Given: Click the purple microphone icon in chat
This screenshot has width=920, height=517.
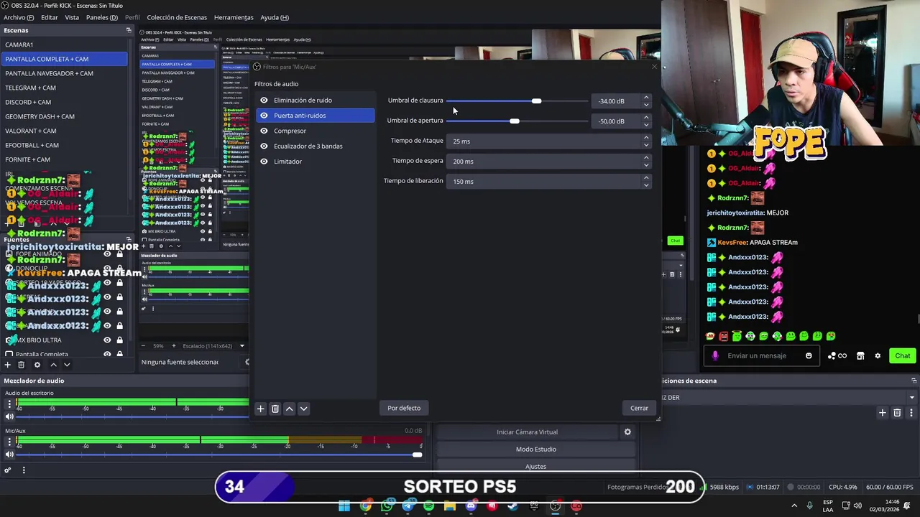Looking at the screenshot, I should [715, 355].
